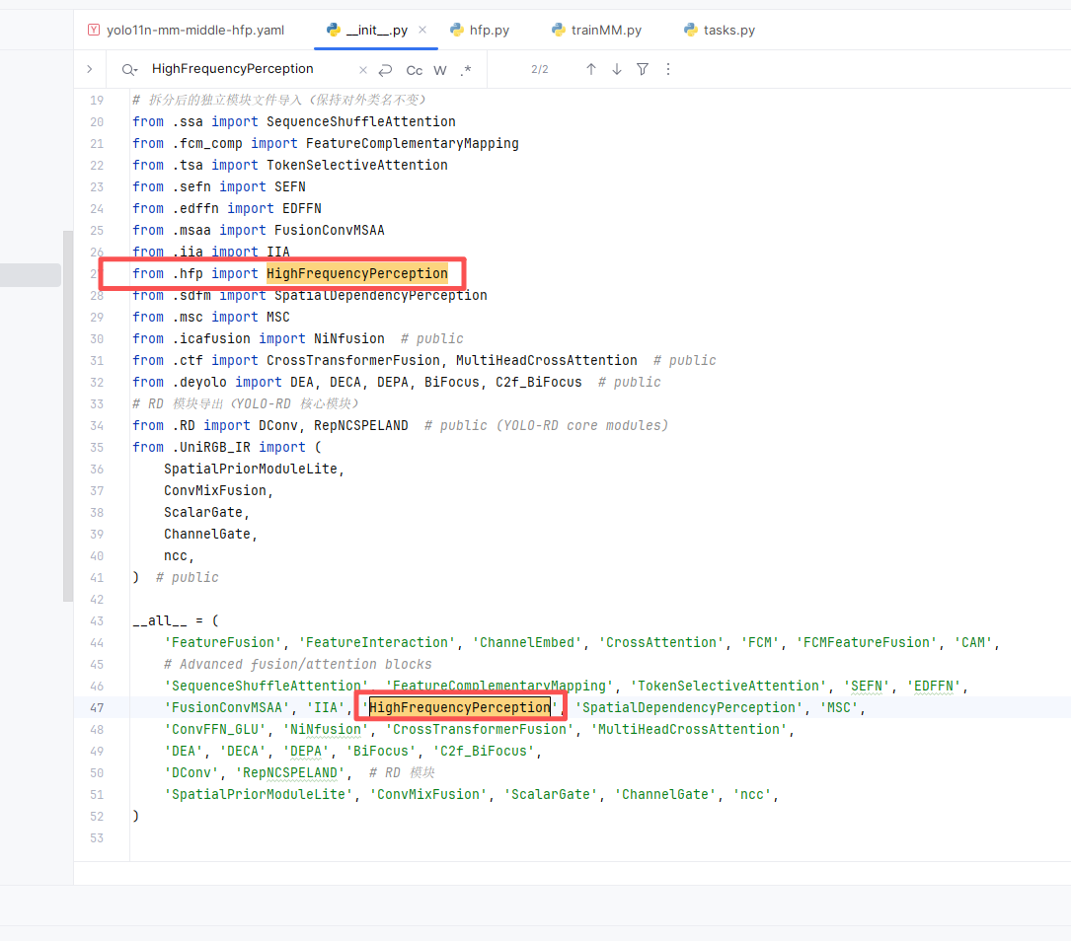Click RepNCSPELAND import on line 34
This screenshot has width=1071, height=941.
coord(360,426)
